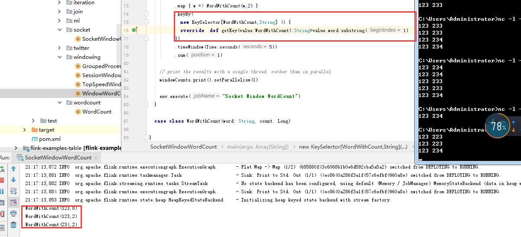
Task: Click the Down stack trace arrow
Action: [x=13, y=180]
